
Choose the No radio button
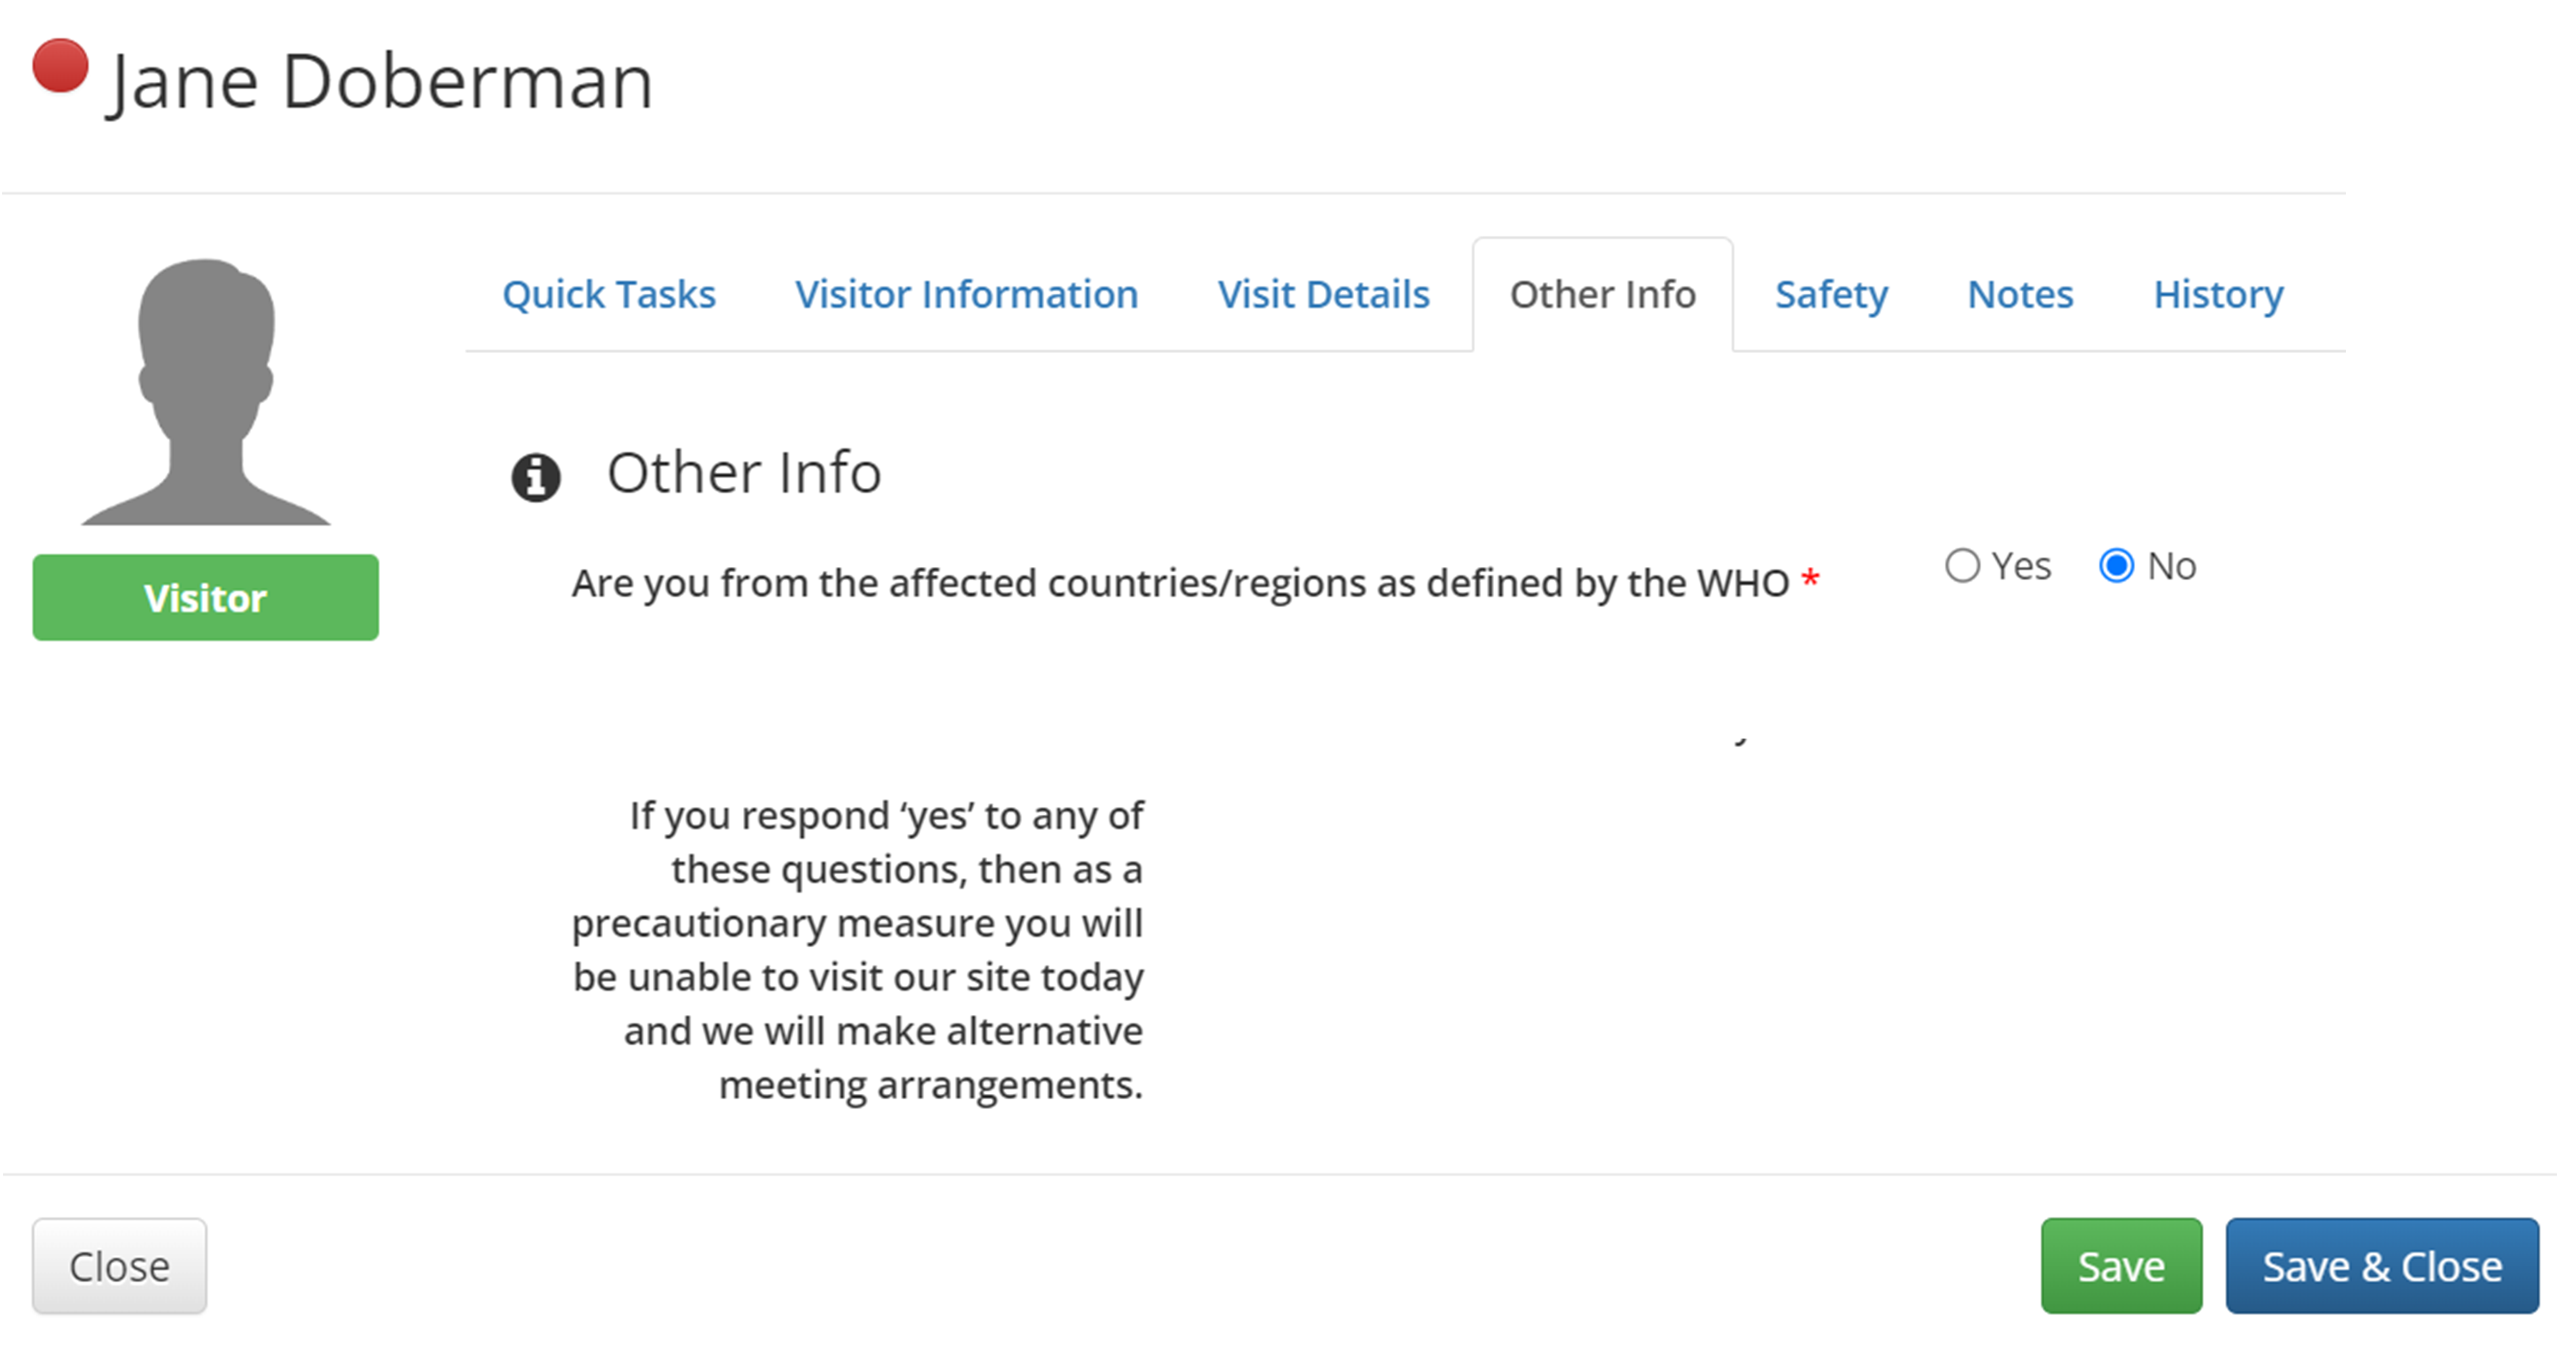pyautogui.click(x=2116, y=566)
